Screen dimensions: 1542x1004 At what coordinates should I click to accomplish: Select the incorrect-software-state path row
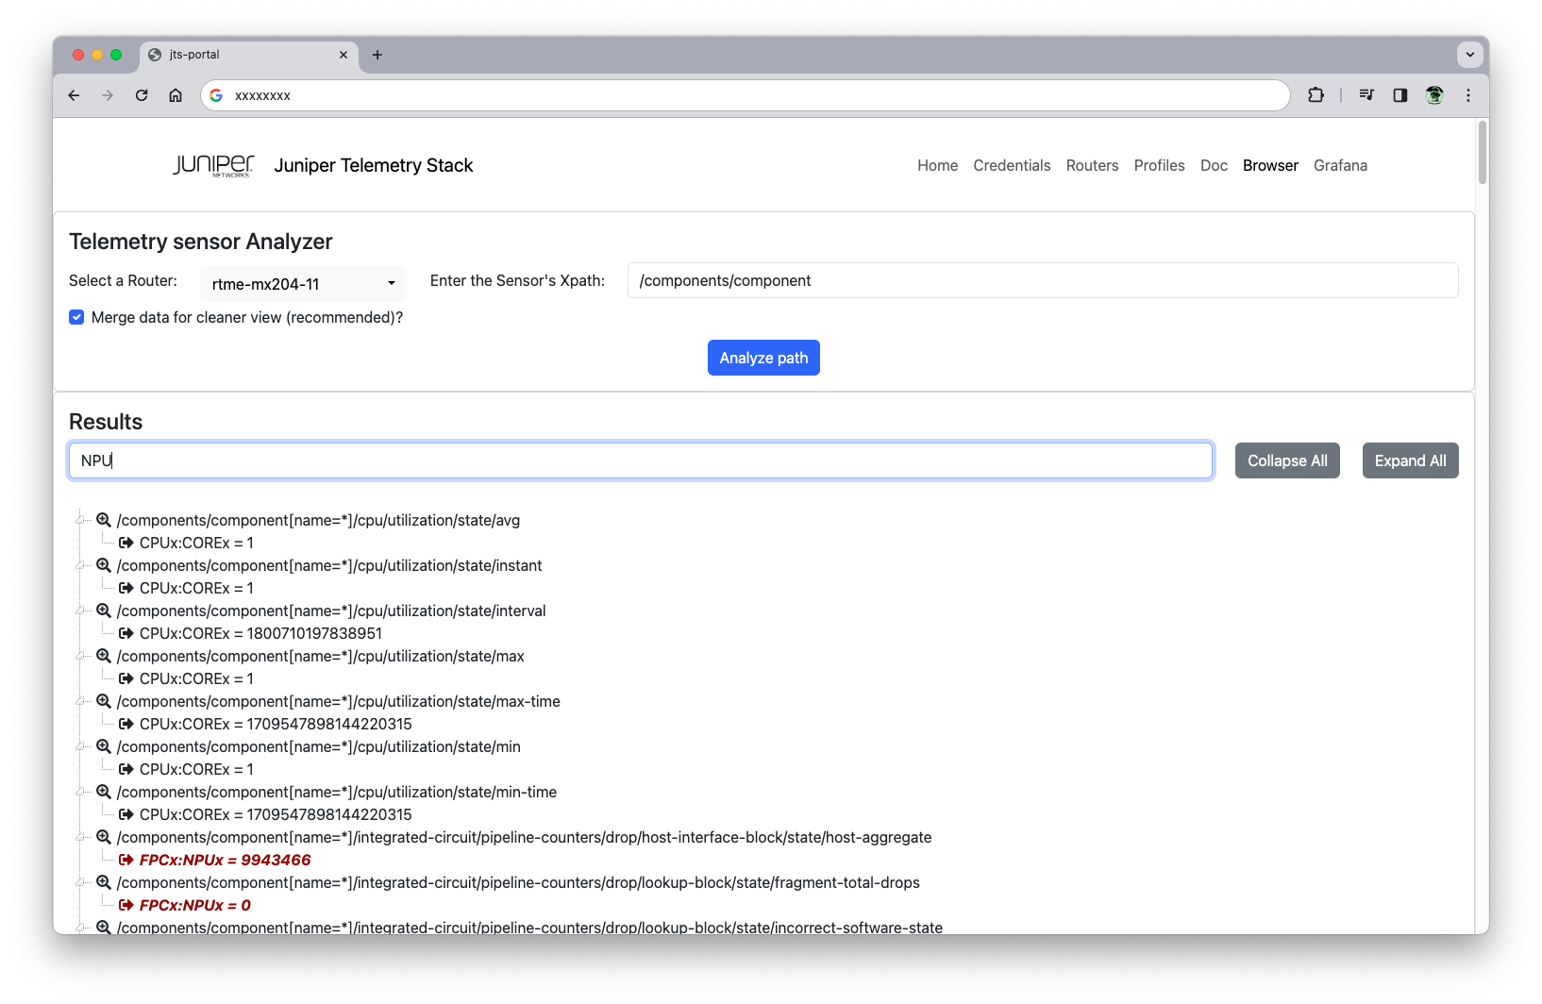pyautogui.click(x=529, y=927)
